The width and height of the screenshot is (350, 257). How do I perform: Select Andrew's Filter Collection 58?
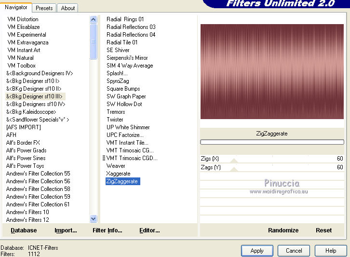38,189
